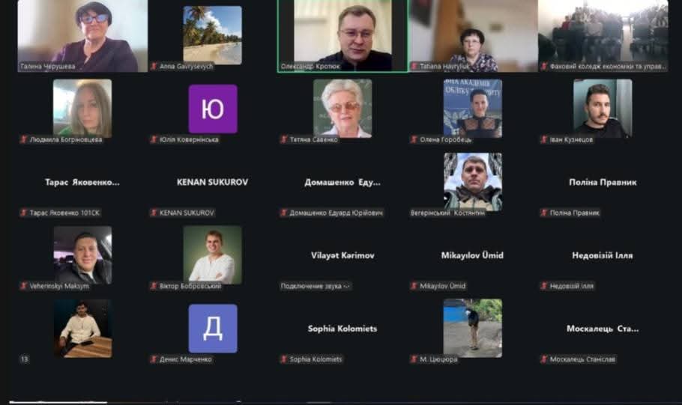Click muted mic icon next to Іван Кузнецов
This screenshot has width=682, height=405.
544,139
